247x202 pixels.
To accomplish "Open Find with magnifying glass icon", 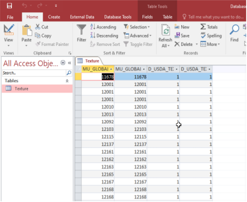I will [234, 29].
